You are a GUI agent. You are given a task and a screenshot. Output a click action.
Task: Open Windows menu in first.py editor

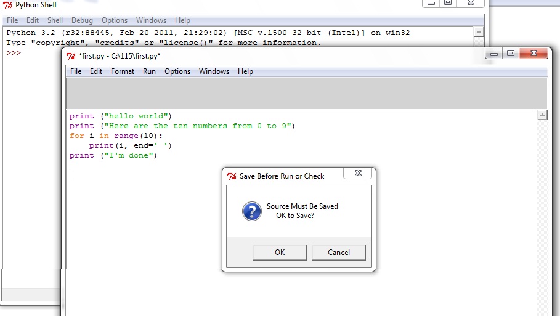(214, 71)
